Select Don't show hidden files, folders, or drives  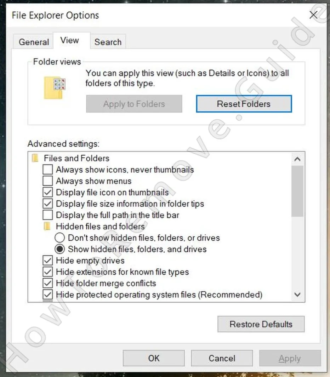[60, 238]
